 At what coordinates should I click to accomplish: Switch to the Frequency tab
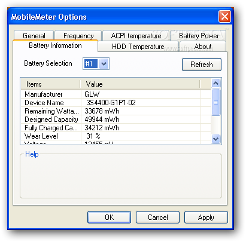tap(78, 36)
